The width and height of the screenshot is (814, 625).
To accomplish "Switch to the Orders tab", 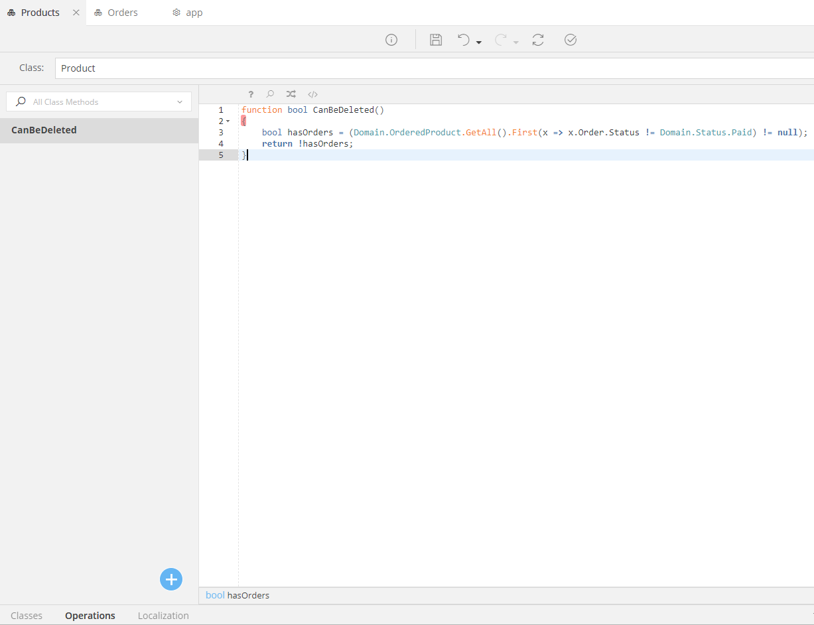I will click(x=122, y=13).
